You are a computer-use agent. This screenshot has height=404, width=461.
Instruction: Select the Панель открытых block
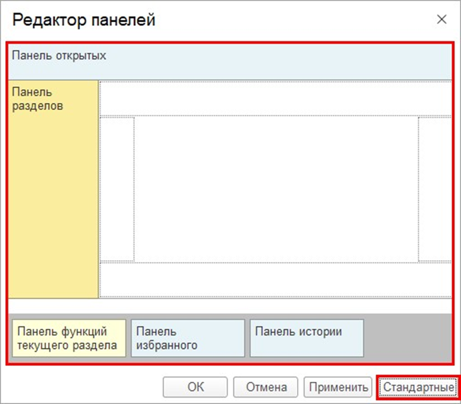[x=230, y=62]
